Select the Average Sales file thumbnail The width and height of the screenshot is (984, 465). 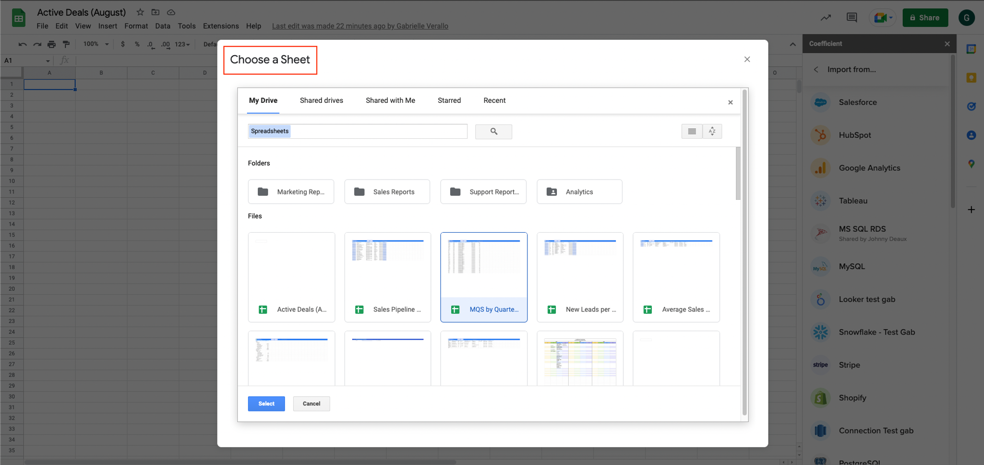676,278
